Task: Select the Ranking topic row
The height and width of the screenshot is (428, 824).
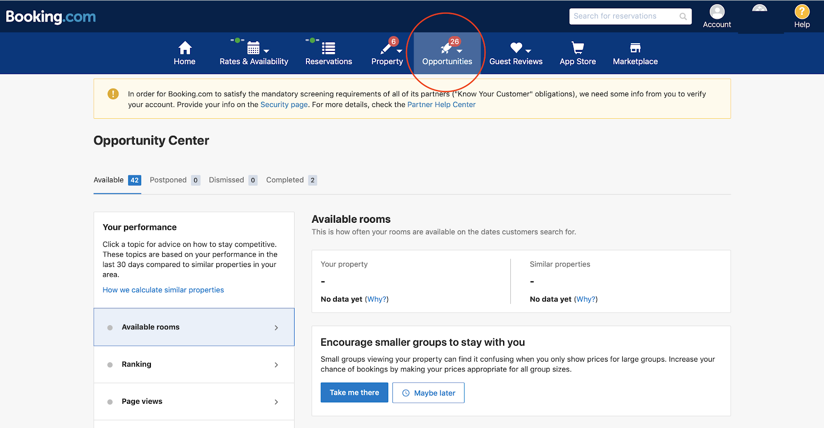Action: [x=194, y=364]
